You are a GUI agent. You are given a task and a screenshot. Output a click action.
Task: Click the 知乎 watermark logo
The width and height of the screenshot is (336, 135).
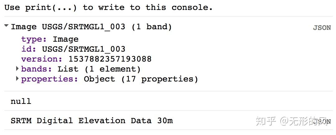pos(266,121)
